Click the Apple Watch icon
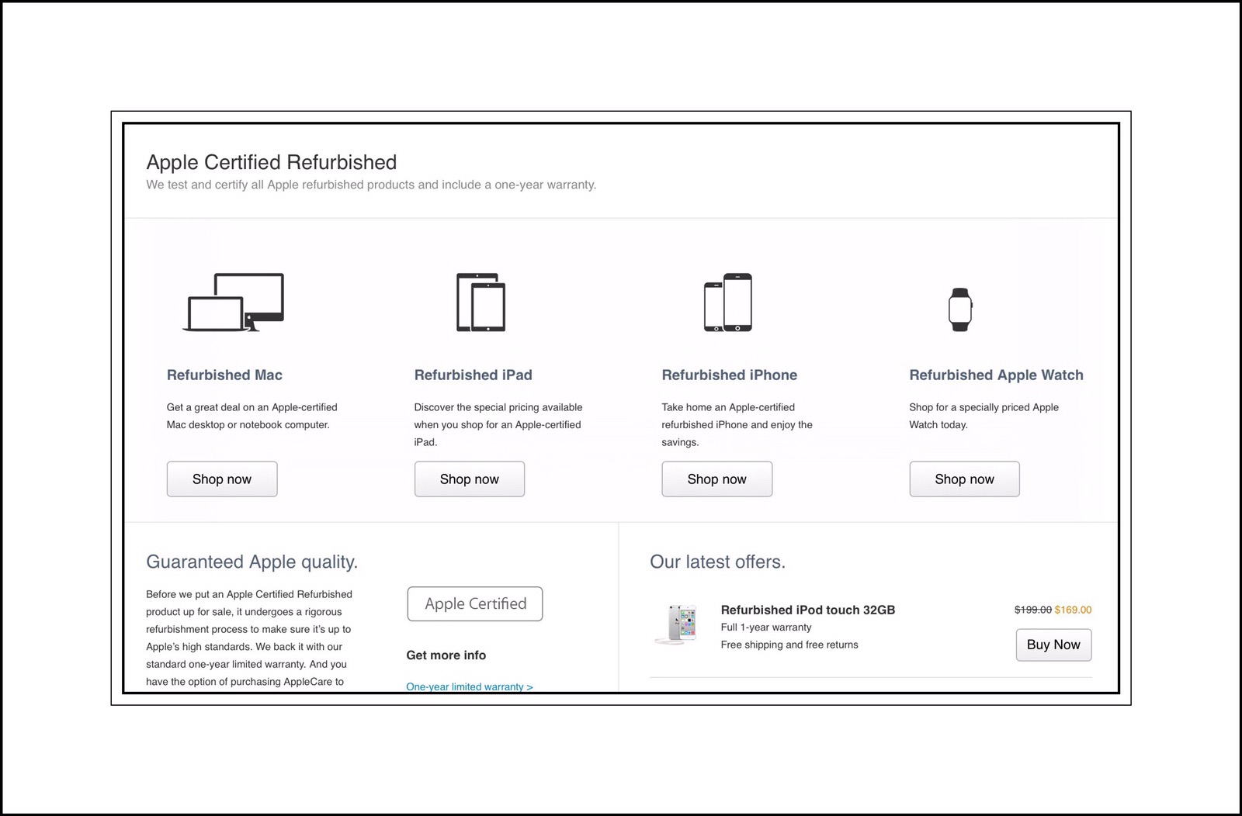The height and width of the screenshot is (816, 1242). tap(960, 309)
